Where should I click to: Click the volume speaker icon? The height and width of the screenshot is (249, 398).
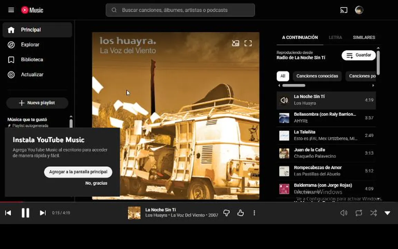(344, 213)
